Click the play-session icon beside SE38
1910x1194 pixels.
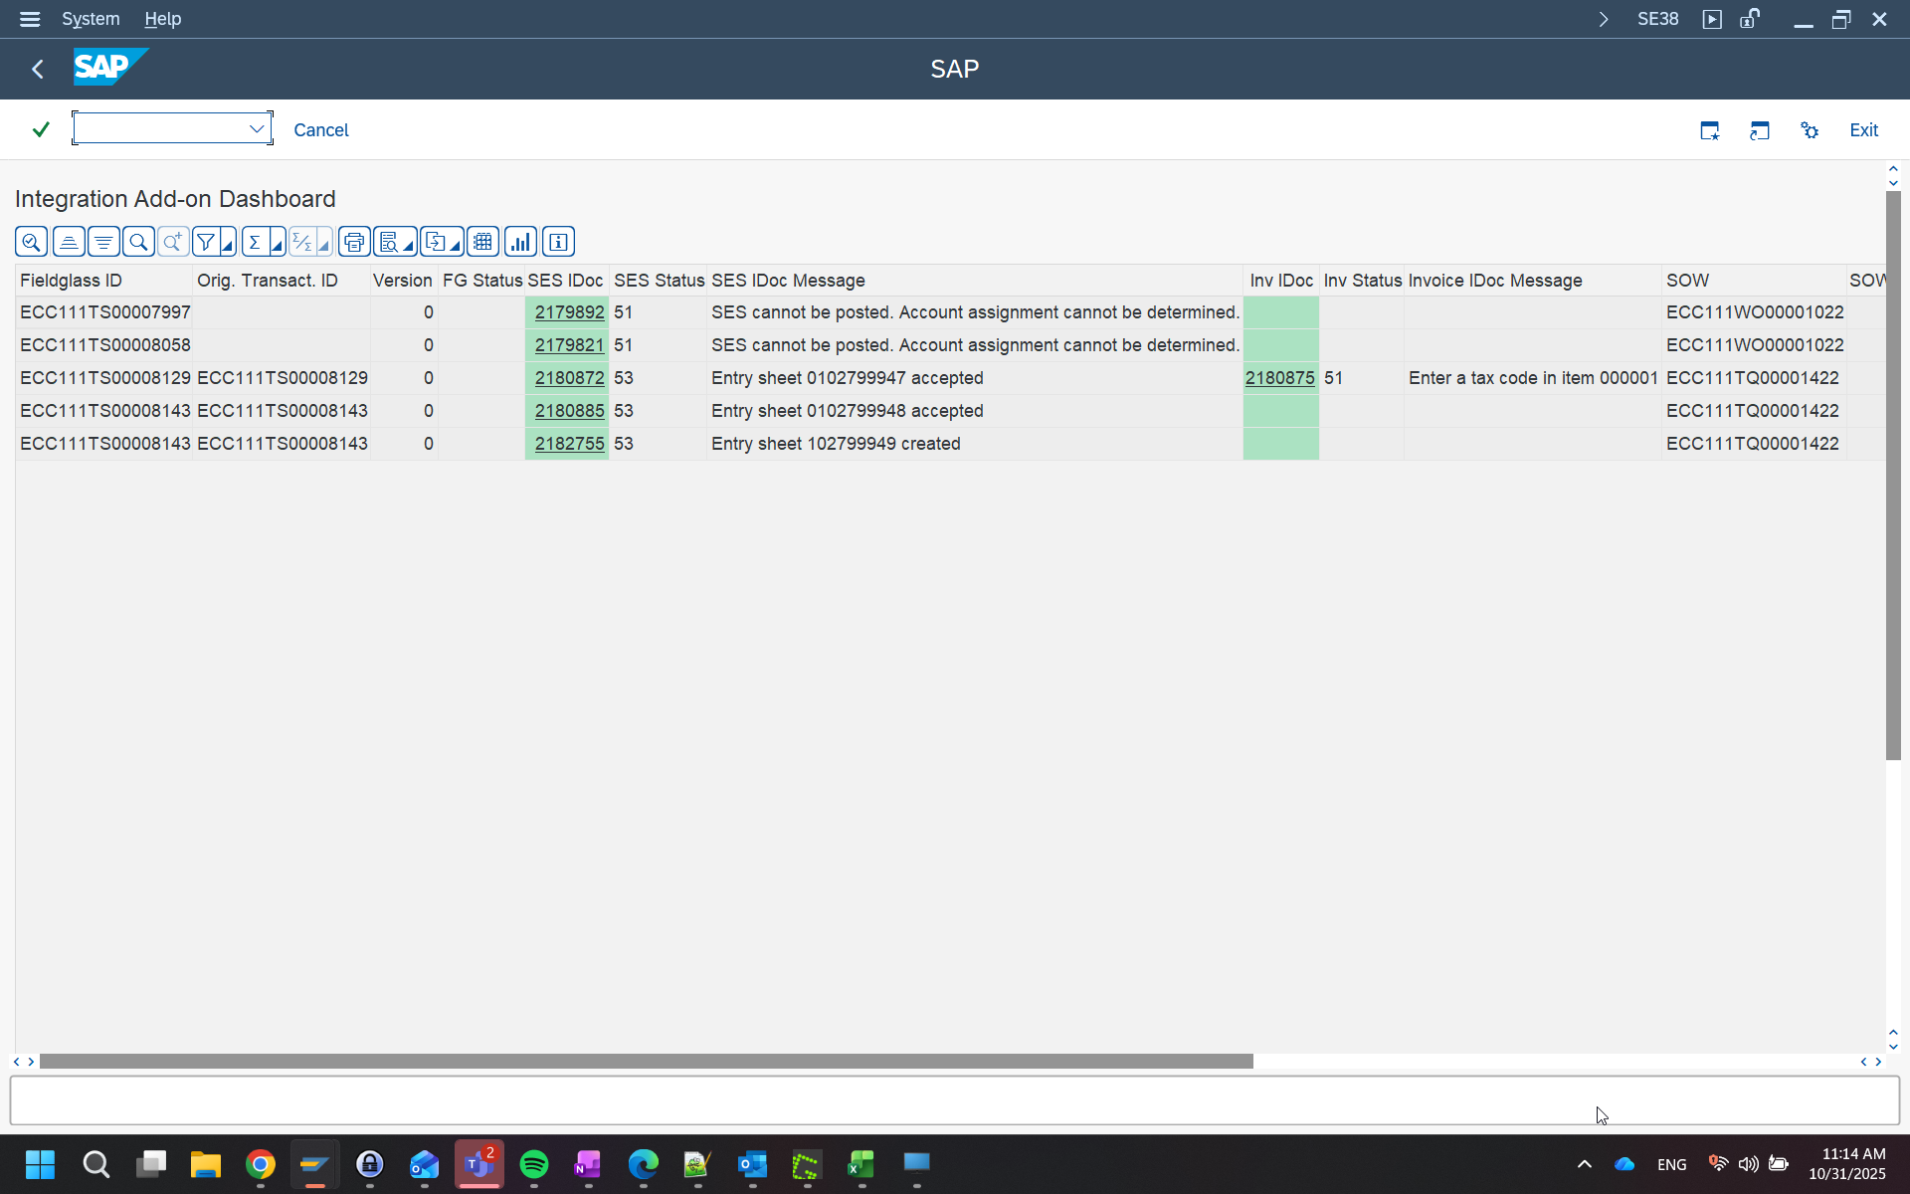click(x=1712, y=19)
